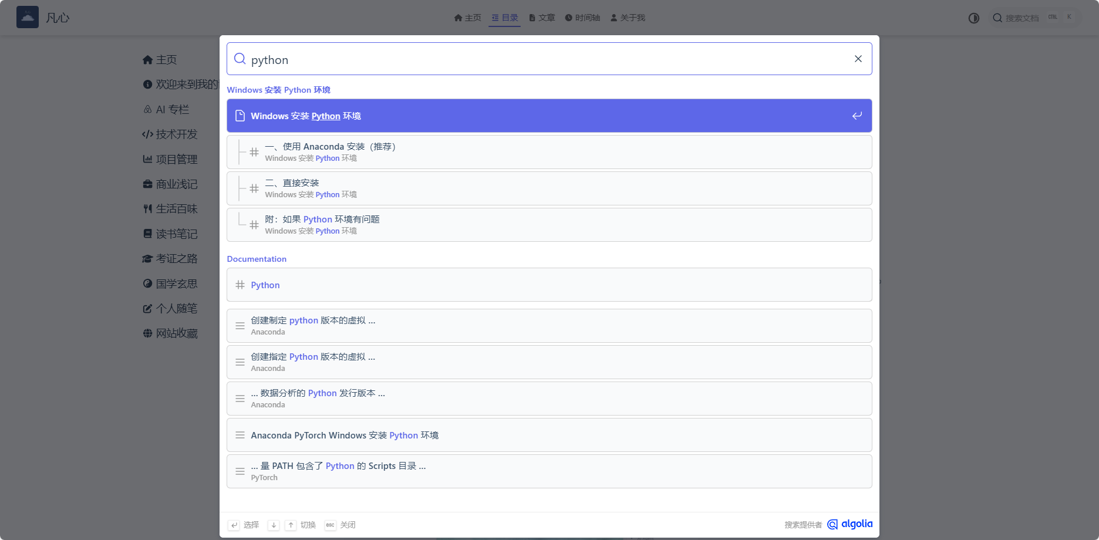
Task: Open result 一、使用 Anaconda 安装（推荐）
Action: click(x=549, y=152)
